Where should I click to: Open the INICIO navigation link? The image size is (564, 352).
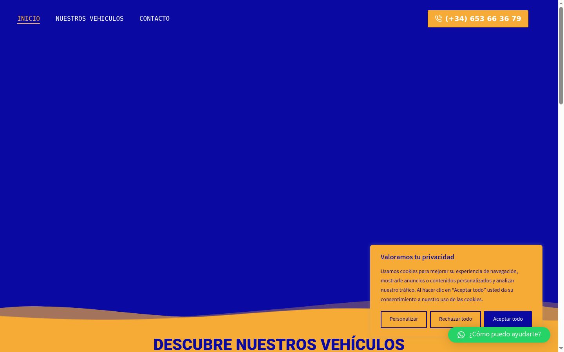coord(29,18)
